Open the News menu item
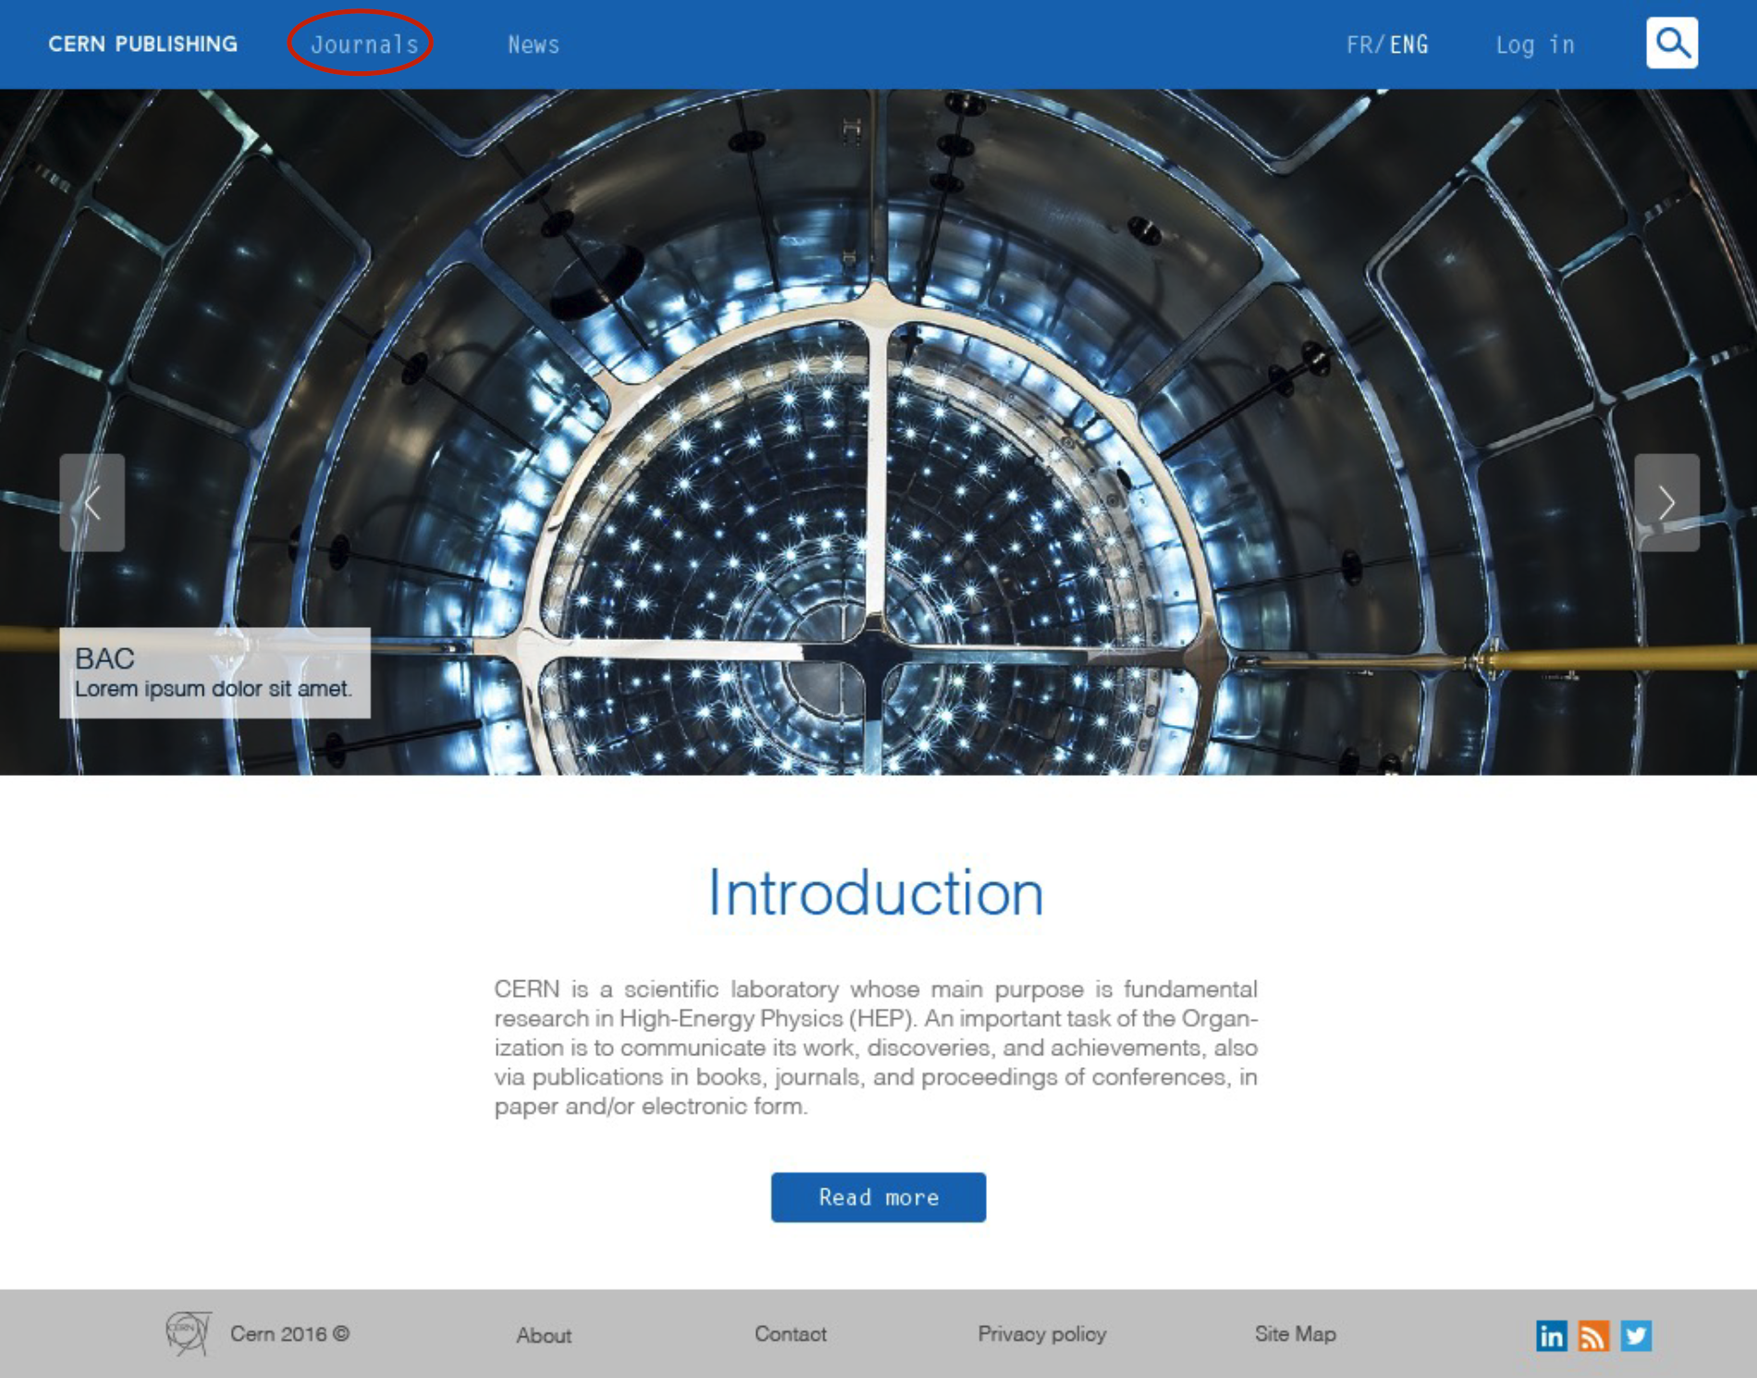 (x=534, y=44)
